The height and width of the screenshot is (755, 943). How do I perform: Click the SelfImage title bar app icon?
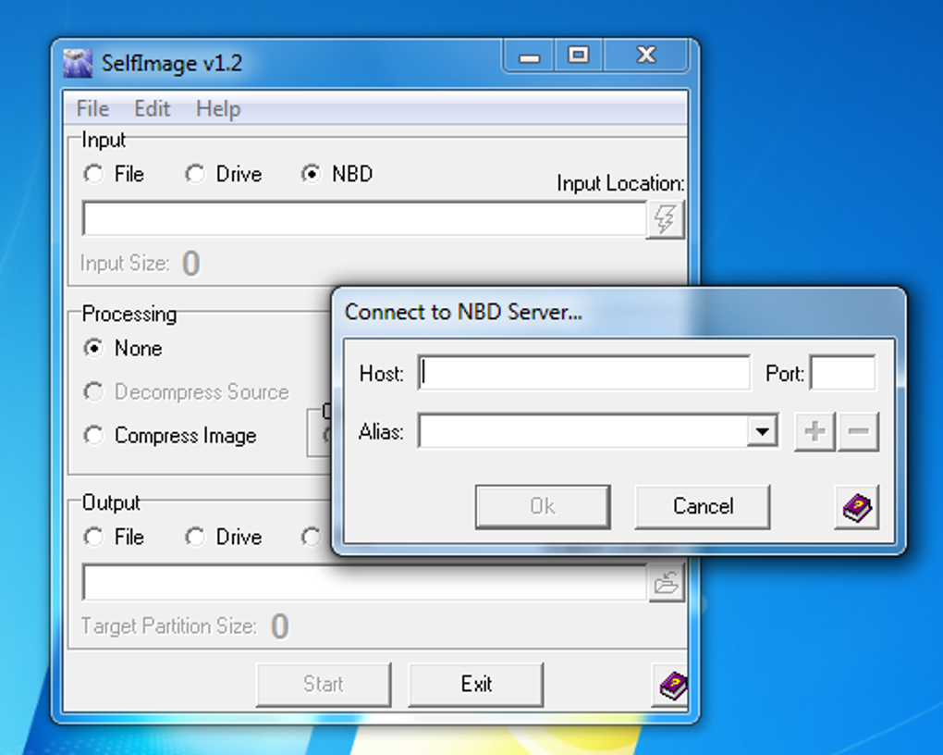point(79,63)
